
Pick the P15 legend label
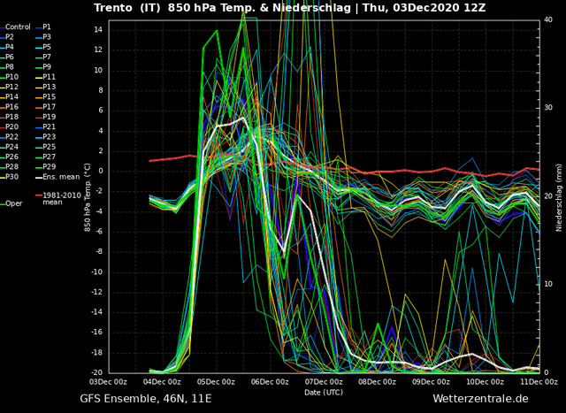click(45, 96)
